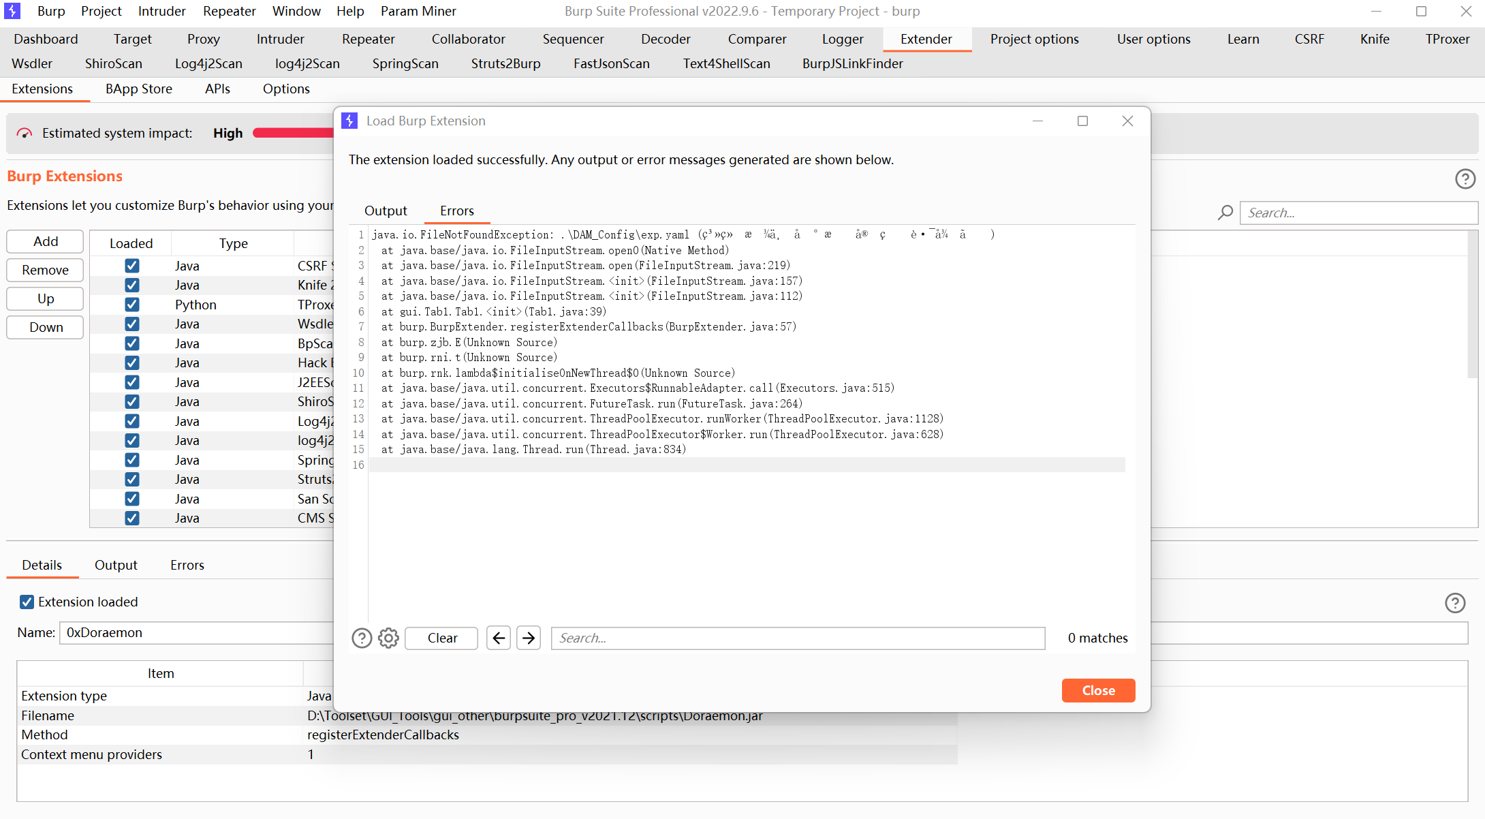Click Clear to empty the error log
Image resolution: width=1485 pixels, height=819 pixels.
coord(441,638)
